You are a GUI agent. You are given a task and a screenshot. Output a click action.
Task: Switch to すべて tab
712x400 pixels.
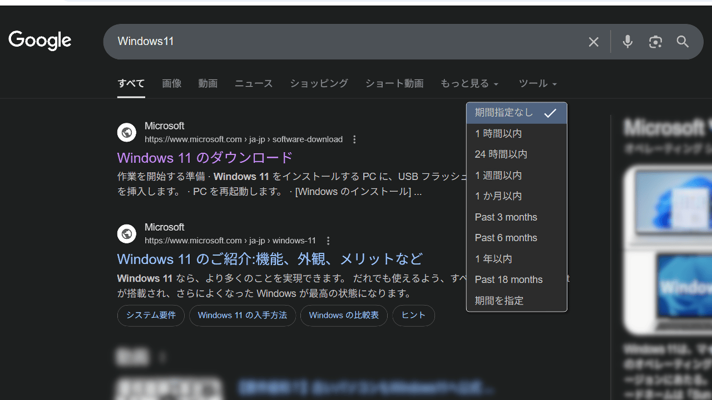coord(131,83)
